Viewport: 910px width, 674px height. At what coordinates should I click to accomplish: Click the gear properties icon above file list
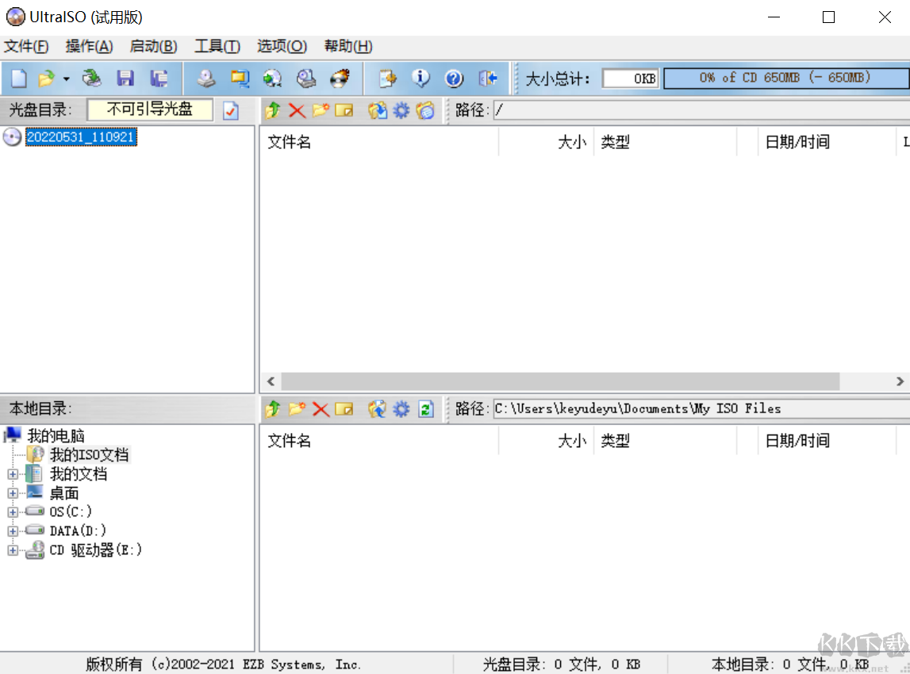point(401,111)
